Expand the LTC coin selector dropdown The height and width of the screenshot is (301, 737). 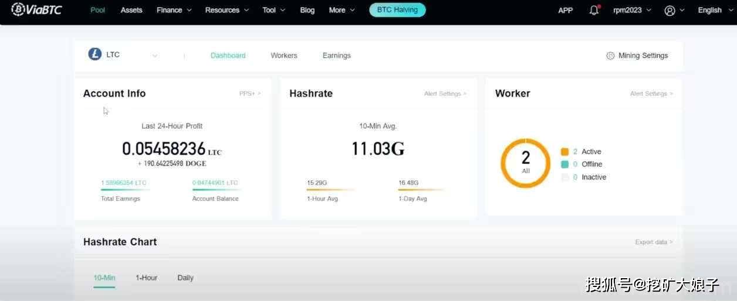[x=155, y=56]
